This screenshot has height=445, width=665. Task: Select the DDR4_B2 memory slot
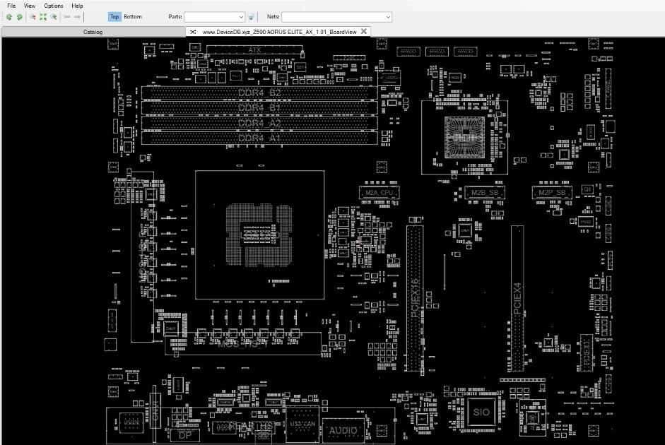(259, 93)
